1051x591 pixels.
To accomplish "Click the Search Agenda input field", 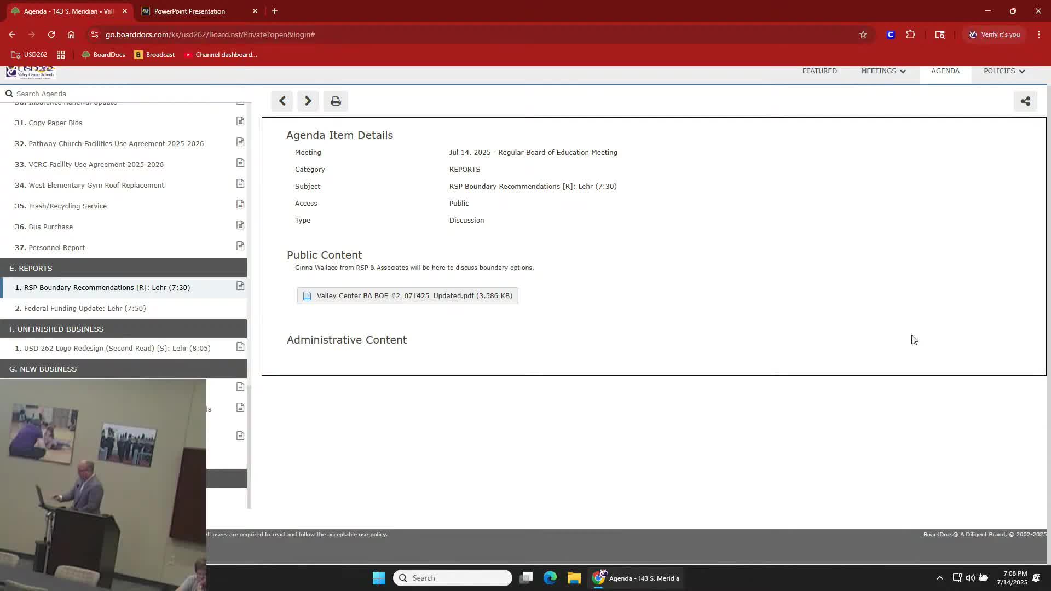I will click(126, 94).
